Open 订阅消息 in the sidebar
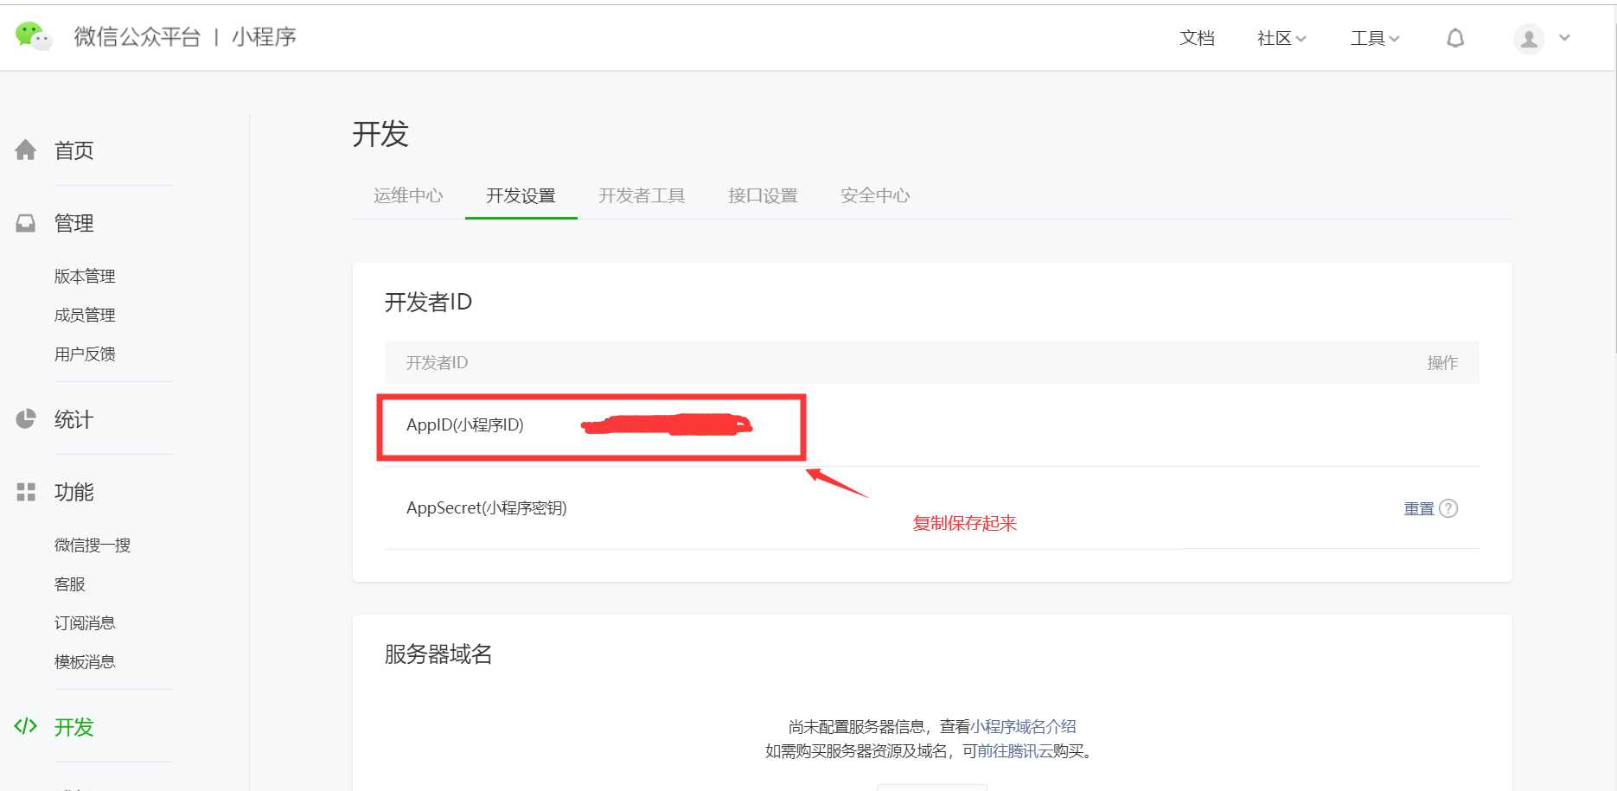1617x791 pixels. (x=85, y=622)
